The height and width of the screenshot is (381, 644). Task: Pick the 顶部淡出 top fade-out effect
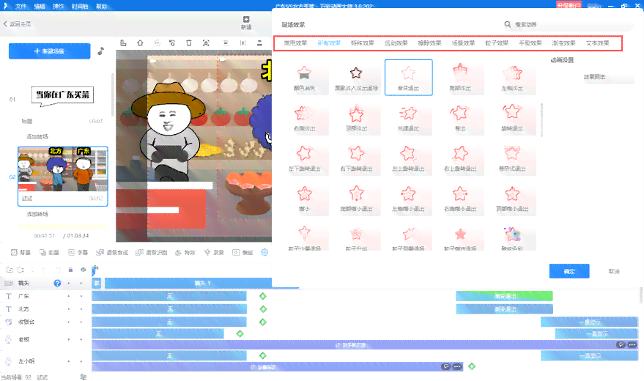[x=356, y=118]
